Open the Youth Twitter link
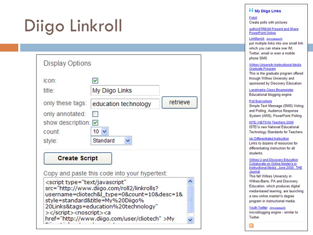 (258, 208)
